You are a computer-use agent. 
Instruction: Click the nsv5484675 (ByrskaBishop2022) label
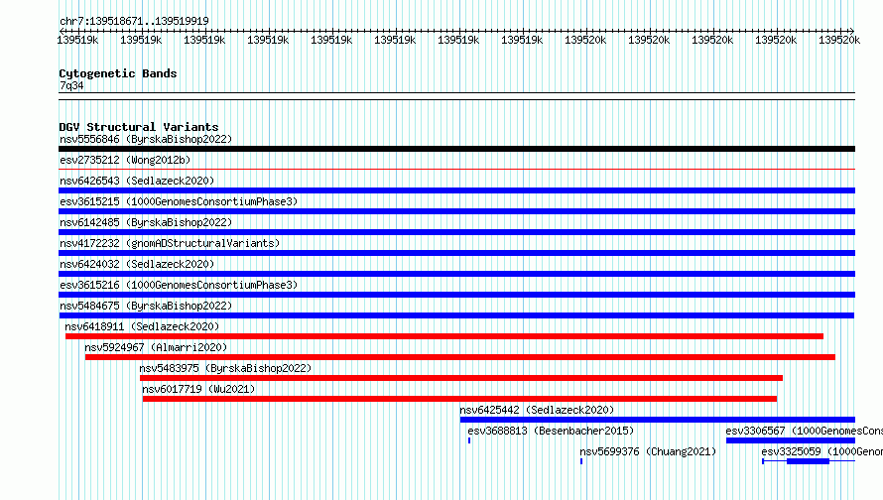146,306
